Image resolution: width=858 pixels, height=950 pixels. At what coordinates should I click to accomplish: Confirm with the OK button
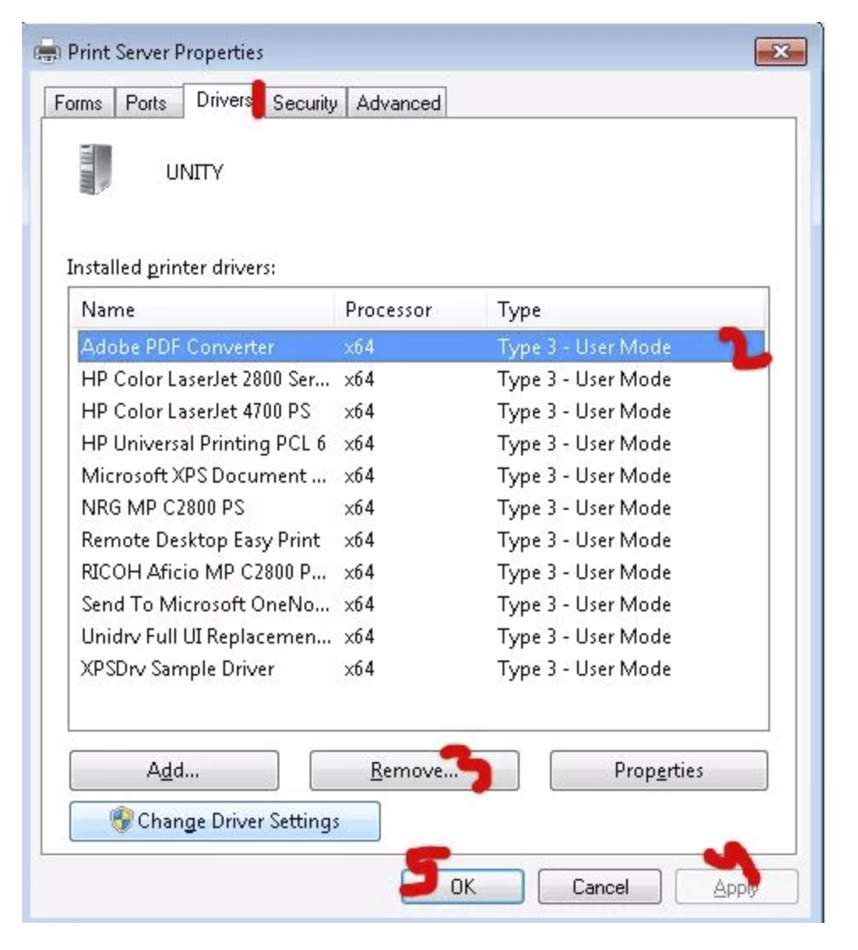463,886
